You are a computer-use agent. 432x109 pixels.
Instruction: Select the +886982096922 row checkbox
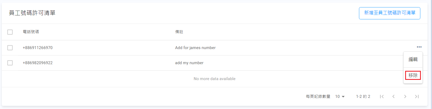(x=10, y=63)
